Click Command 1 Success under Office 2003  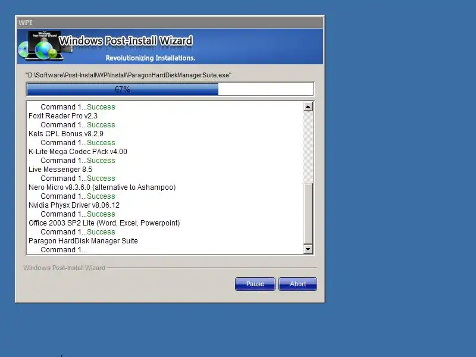coord(78,232)
